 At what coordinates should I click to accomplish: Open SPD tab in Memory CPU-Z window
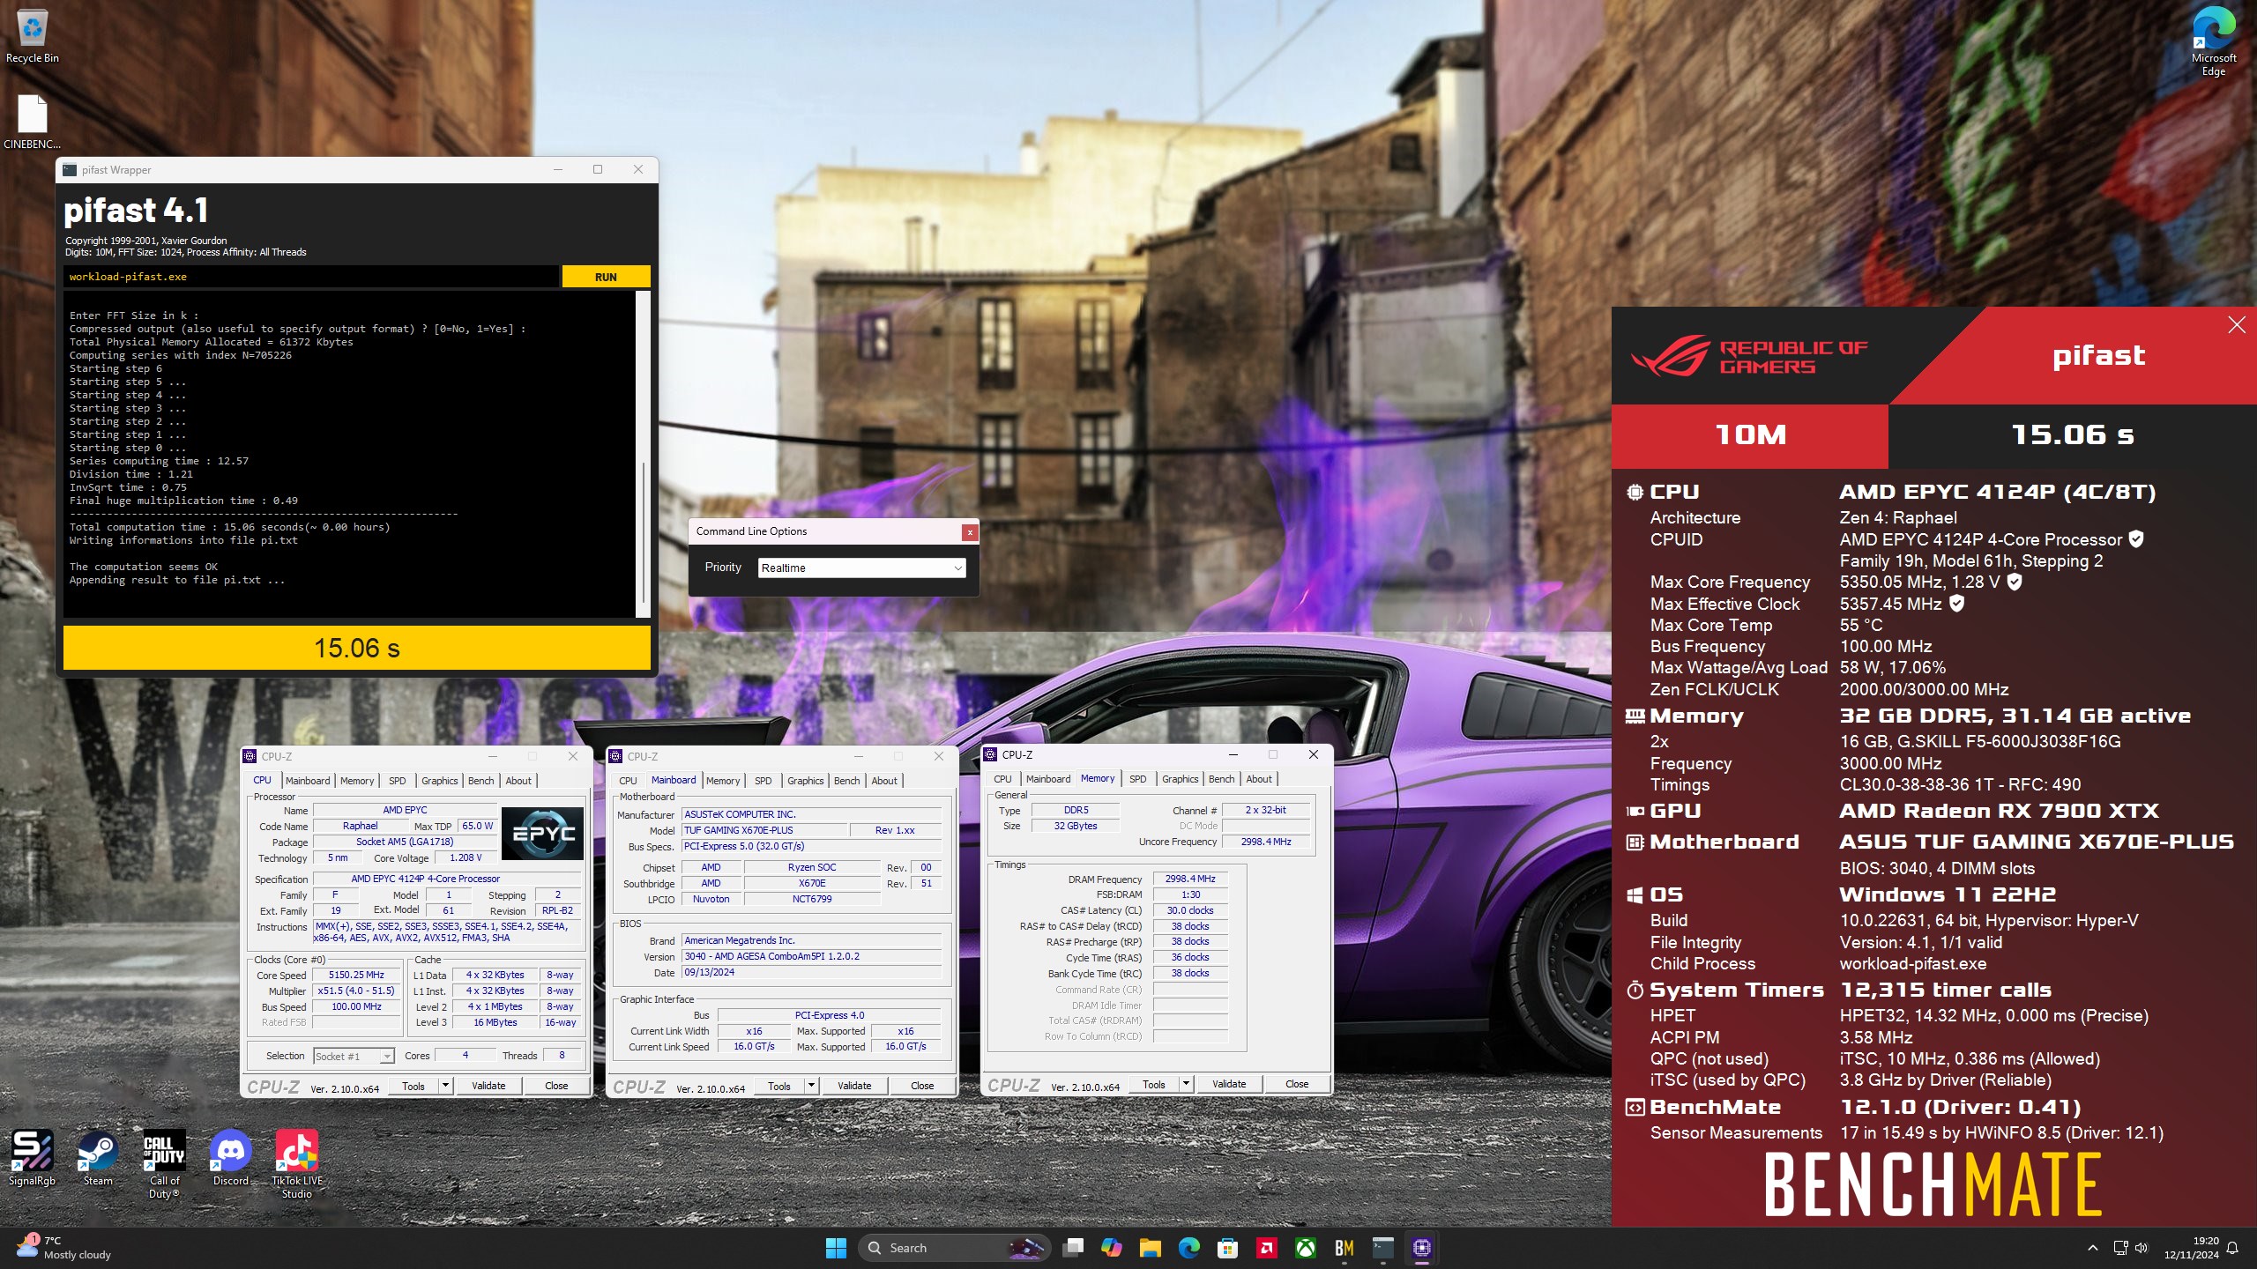tap(1138, 779)
